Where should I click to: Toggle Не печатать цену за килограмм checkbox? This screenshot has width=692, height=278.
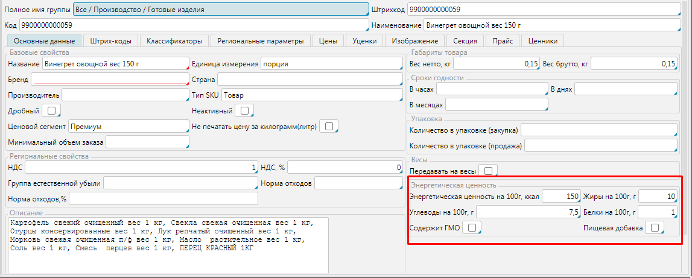(329, 126)
